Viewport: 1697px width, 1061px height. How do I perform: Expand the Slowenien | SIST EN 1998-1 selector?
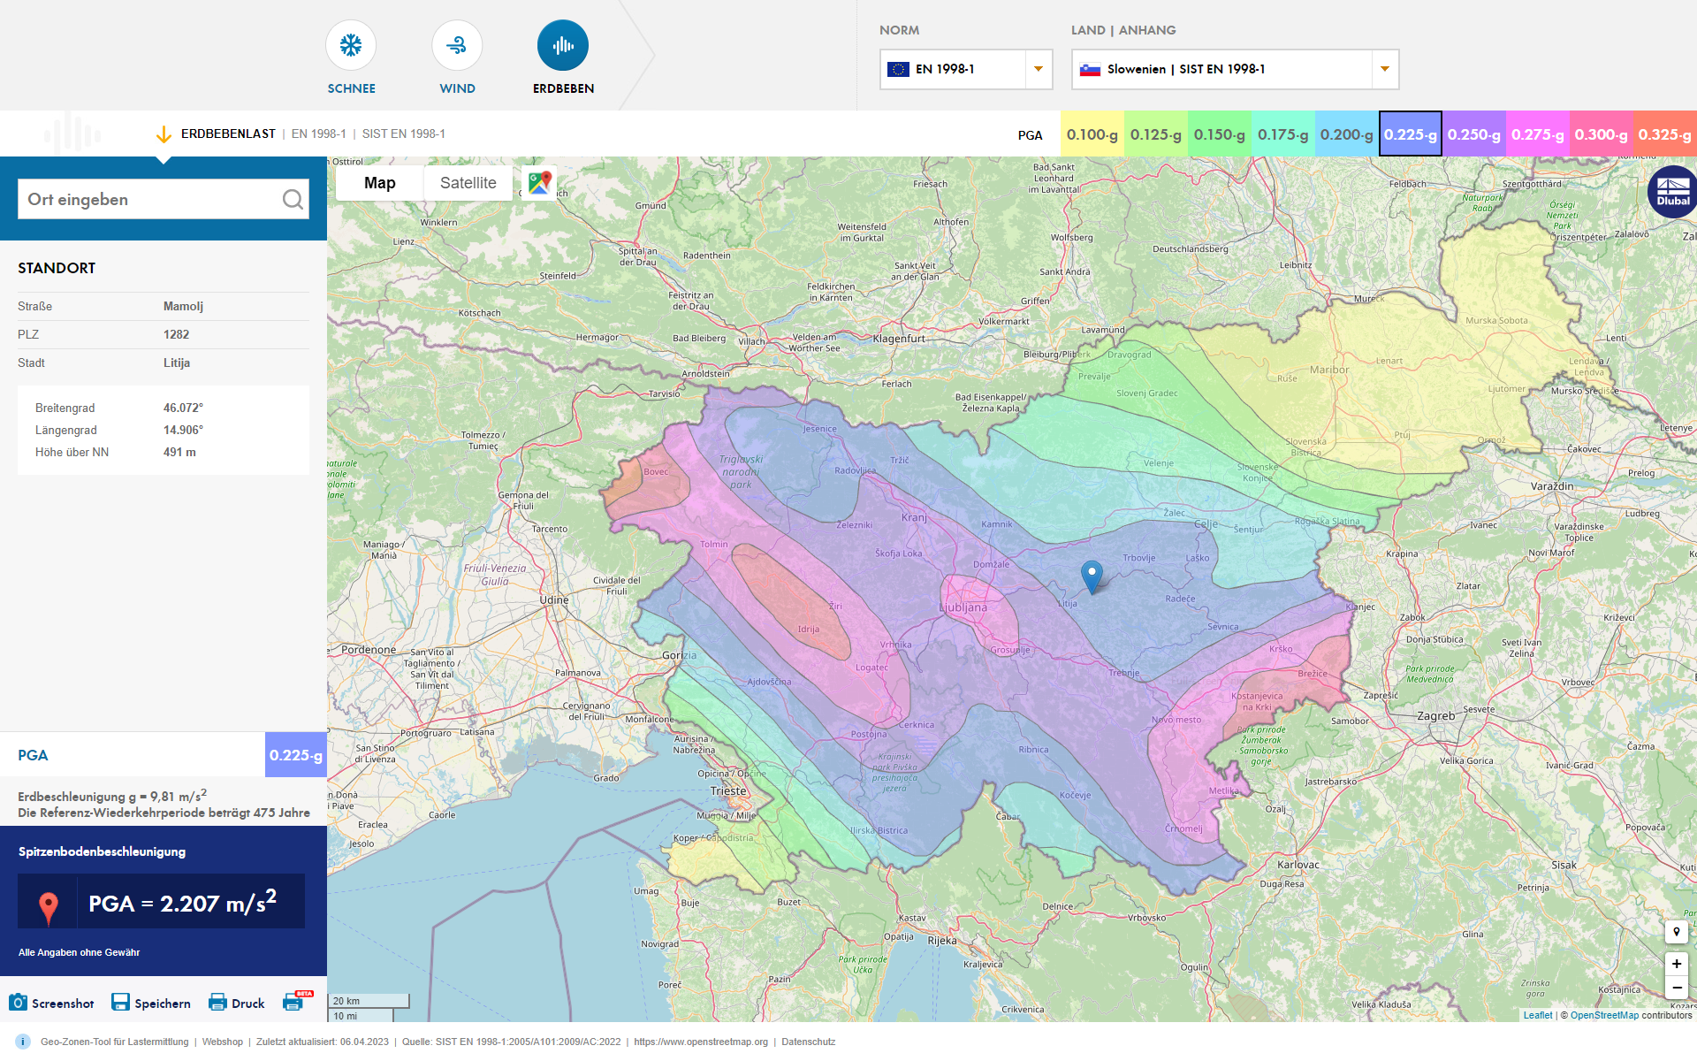coord(1234,69)
